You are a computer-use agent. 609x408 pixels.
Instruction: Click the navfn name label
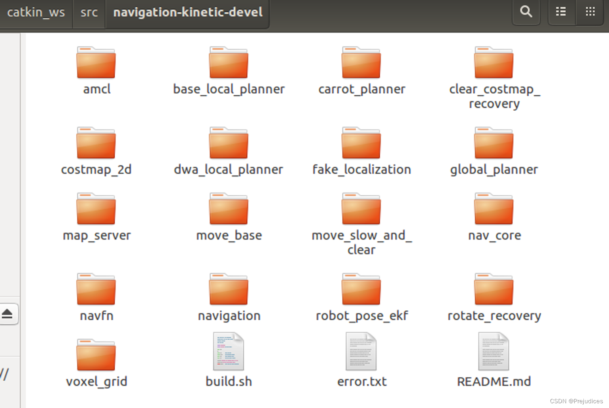96,315
